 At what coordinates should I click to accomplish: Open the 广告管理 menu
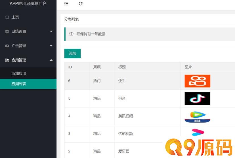28,46
